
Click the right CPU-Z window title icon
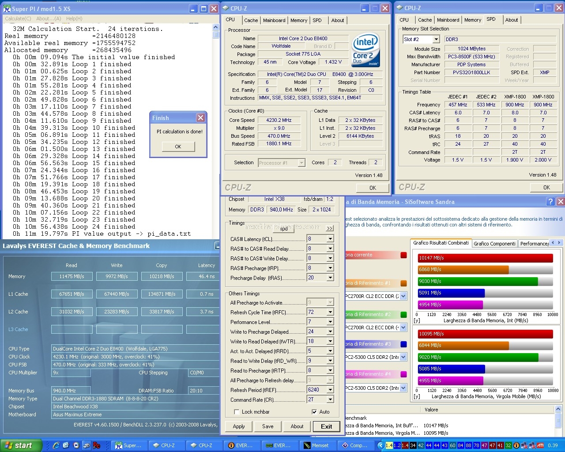[399, 8]
